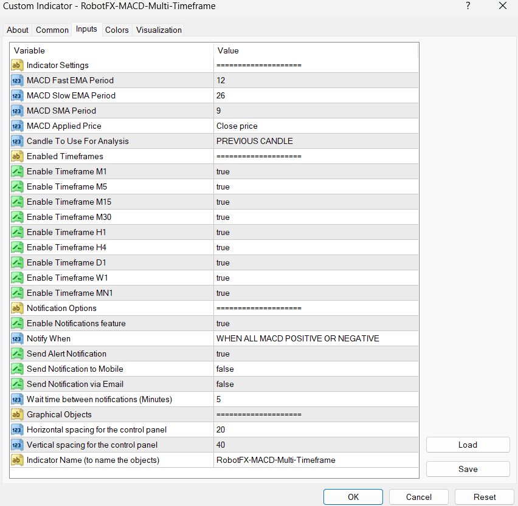Open the help question mark in title bar
This screenshot has width=518, height=506.
pyautogui.click(x=468, y=6)
